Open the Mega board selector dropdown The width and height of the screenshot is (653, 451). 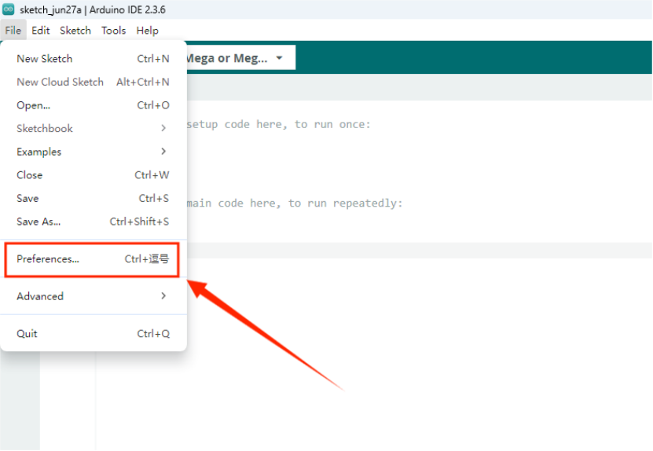236,58
